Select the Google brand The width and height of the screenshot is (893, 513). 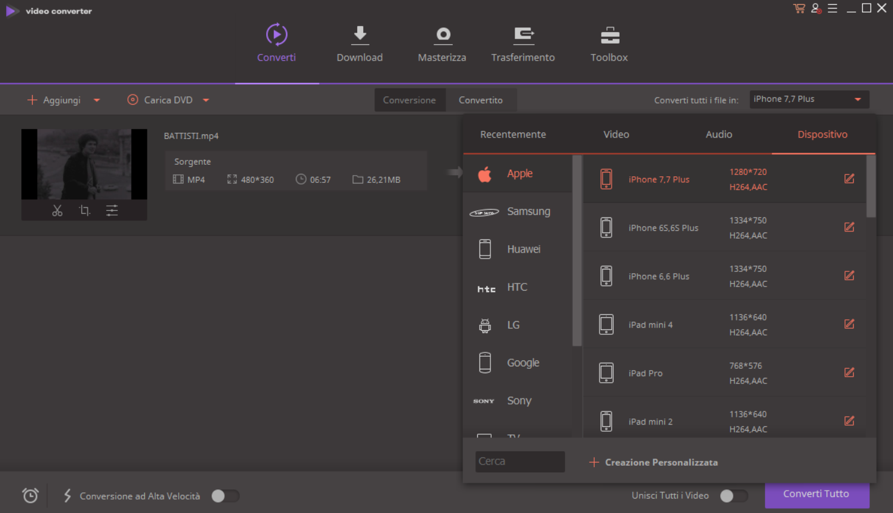point(517,363)
